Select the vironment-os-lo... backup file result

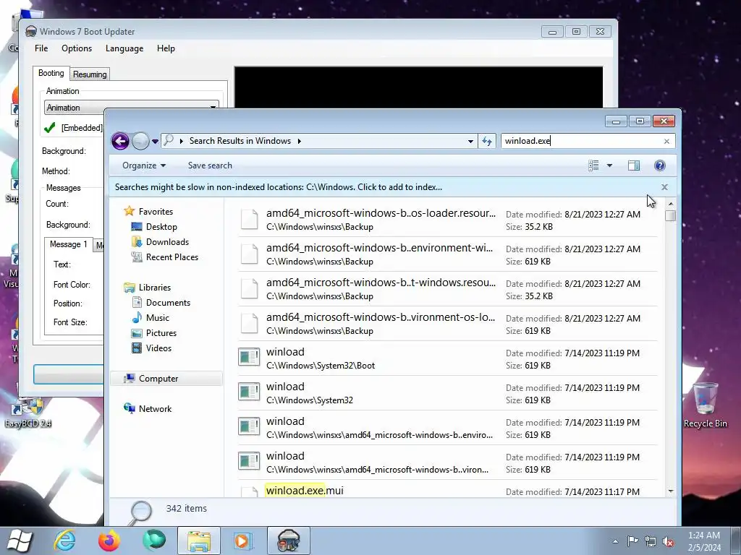point(447,324)
